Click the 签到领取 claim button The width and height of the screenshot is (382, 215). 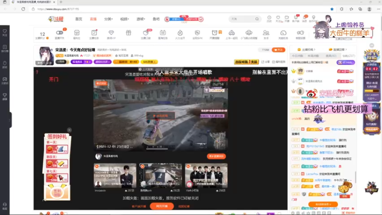pyautogui.click(x=57, y=193)
